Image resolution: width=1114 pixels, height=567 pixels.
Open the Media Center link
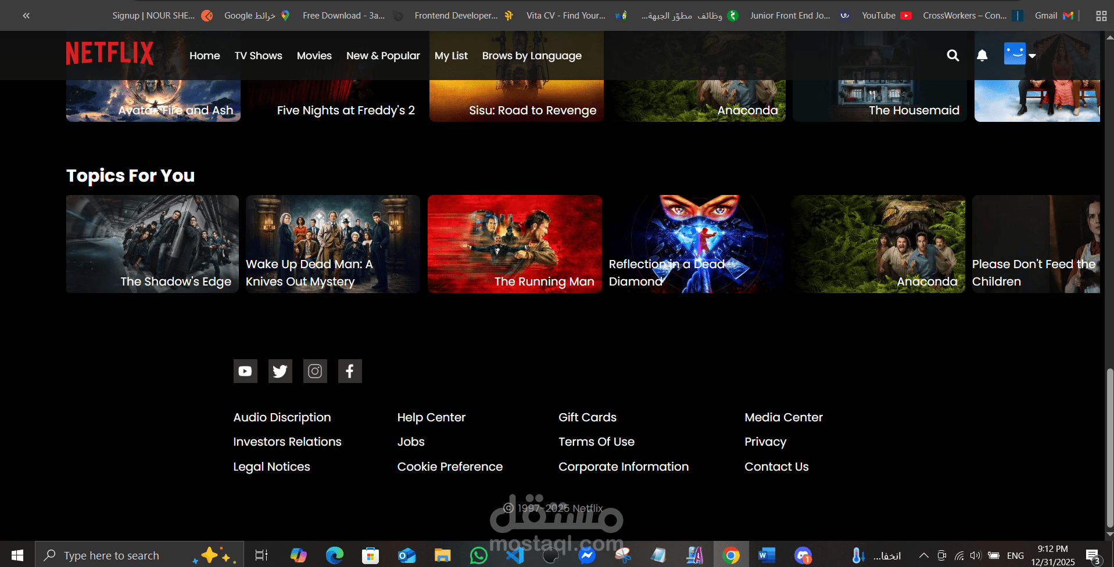(783, 417)
